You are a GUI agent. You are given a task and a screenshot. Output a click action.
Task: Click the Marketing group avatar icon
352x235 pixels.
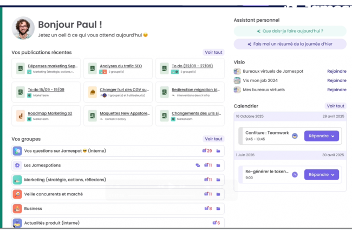click(x=17, y=180)
